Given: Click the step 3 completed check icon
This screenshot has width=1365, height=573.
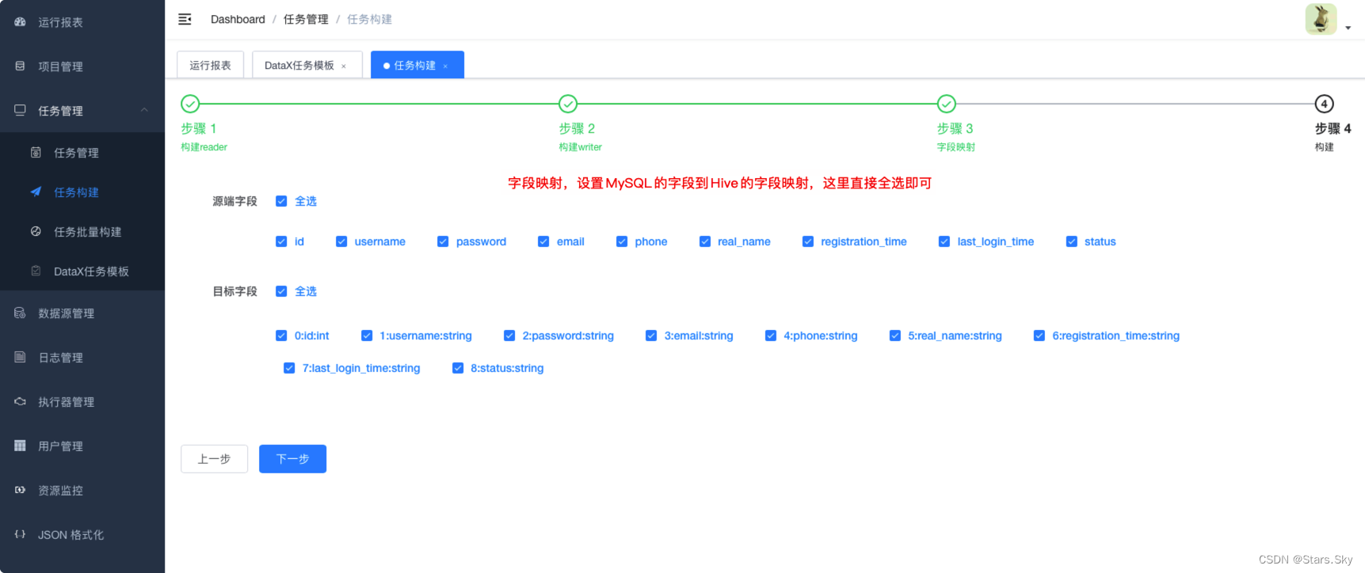Looking at the screenshot, I should (947, 104).
